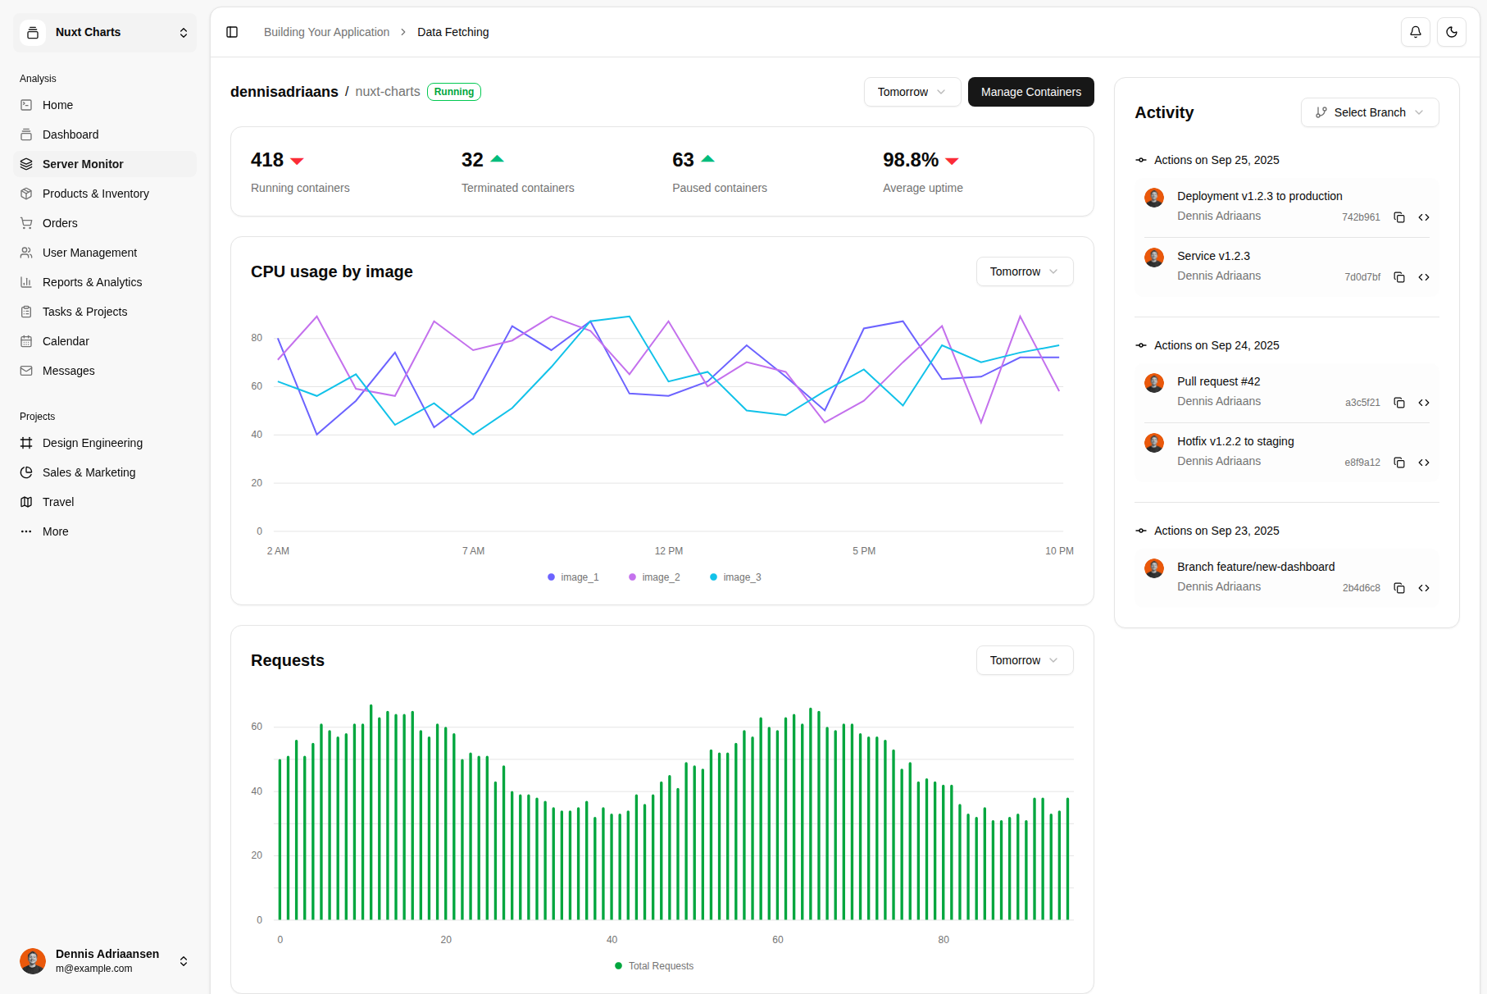The image size is (1487, 994).
Task: Go to Reports & Analytics page
Action: click(92, 282)
